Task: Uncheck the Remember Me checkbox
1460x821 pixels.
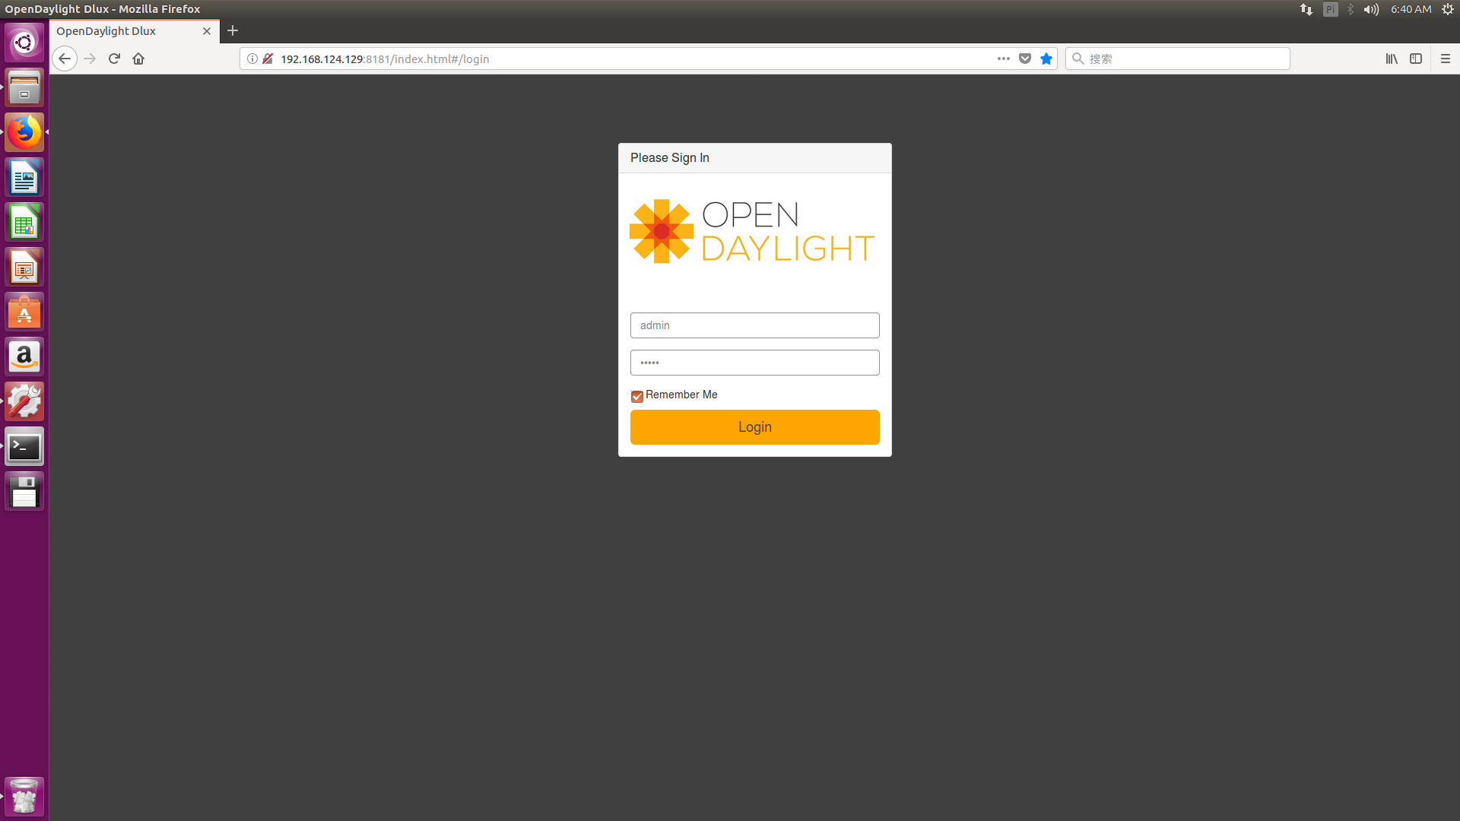Action: tap(637, 396)
